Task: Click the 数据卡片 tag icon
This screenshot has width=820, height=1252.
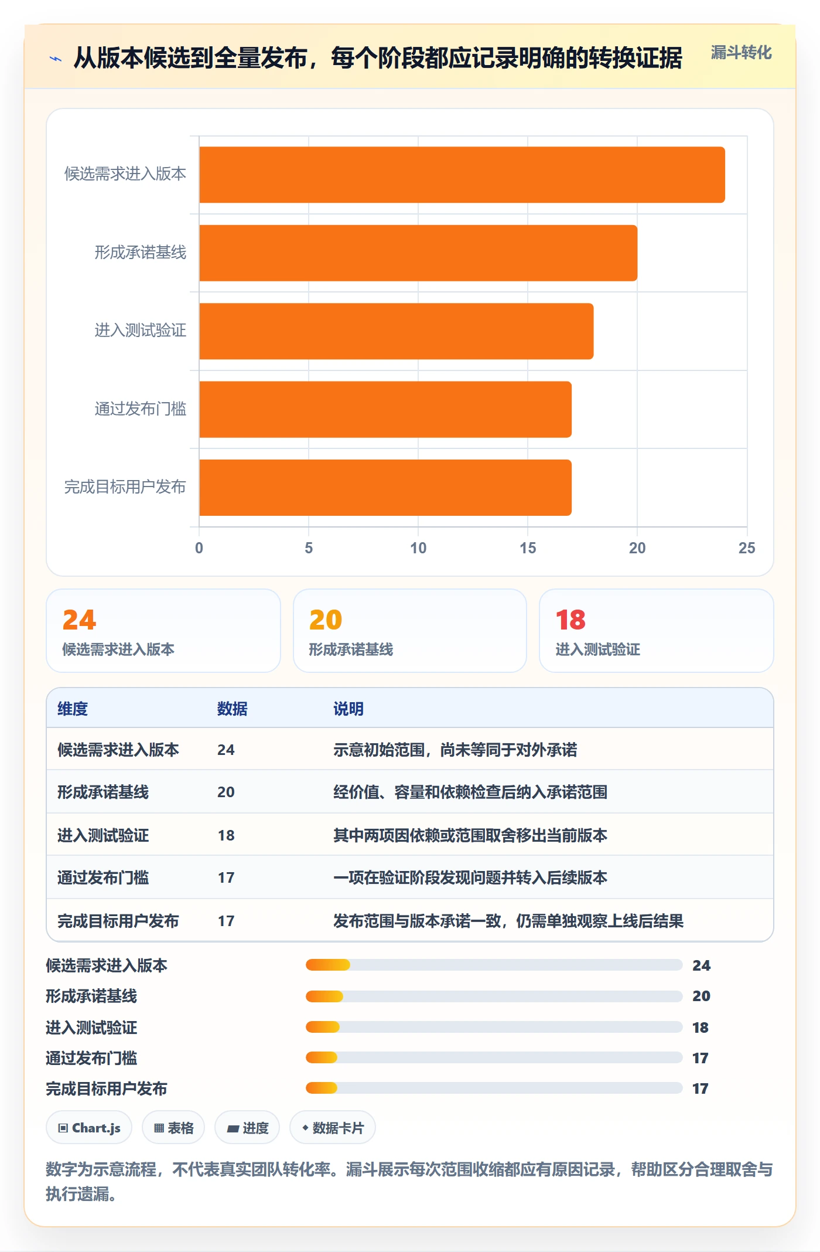Action: pos(305,1128)
